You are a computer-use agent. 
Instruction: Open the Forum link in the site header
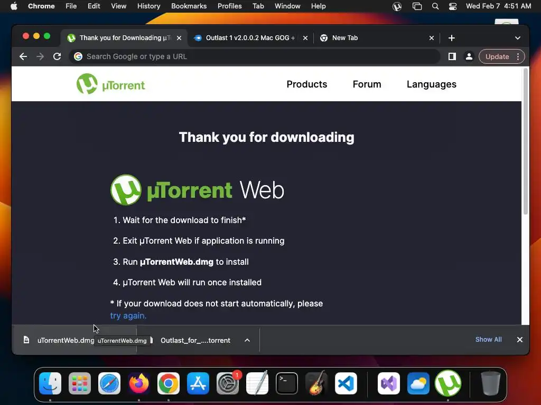367,84
